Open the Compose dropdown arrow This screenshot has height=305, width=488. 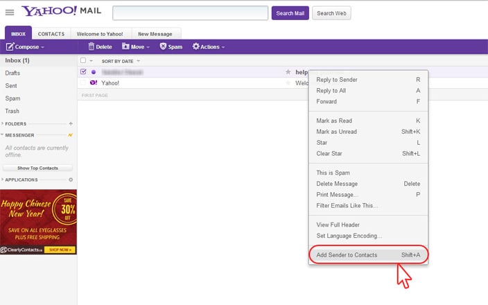43,47
